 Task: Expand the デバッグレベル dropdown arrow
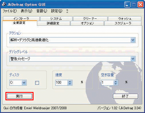pos(133,59)
